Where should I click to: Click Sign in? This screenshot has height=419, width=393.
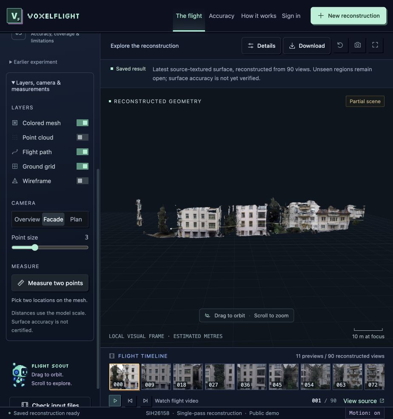tap(291, 16)
